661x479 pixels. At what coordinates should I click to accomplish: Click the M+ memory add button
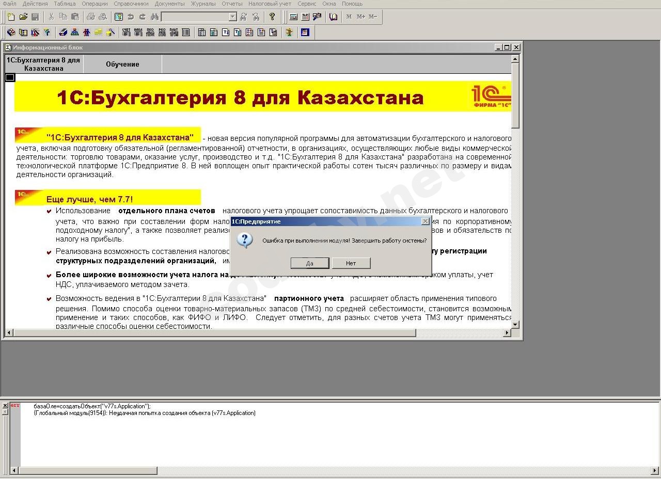coord(360,17)
